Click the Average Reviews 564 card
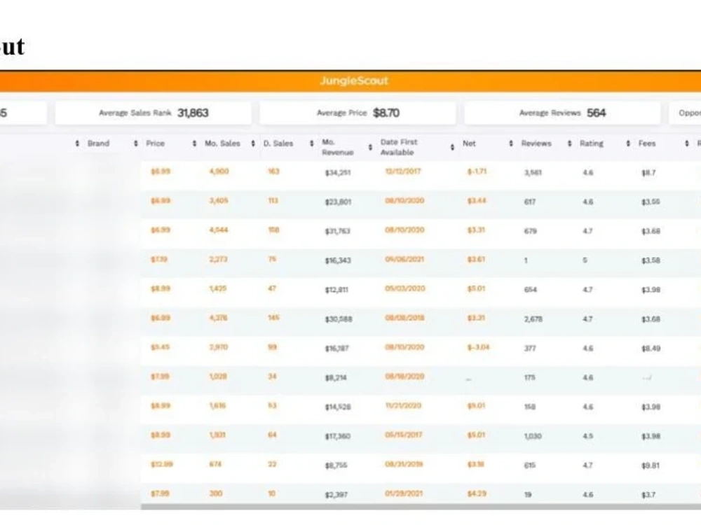The width and height of the screenshot is (701, 525). 562,113
